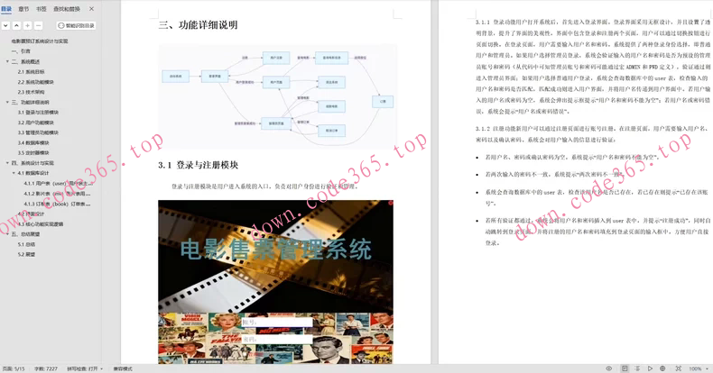Collapse the 4.1 数据库设计 subsection arrow
This screenshot has height=373, width=713.
tap(14, 173)
